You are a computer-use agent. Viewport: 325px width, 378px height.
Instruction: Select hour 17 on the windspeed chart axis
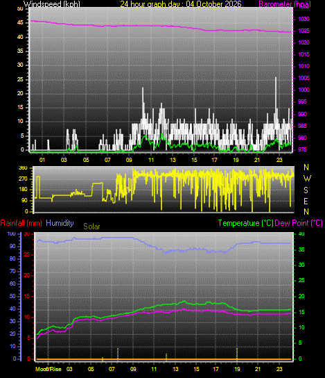pyautogui.click(x=214, y=160)
